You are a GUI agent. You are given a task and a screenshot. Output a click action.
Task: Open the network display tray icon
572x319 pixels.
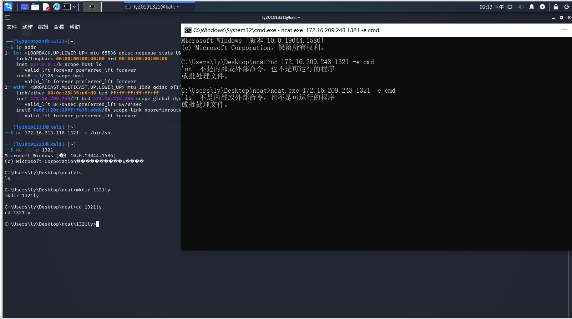(x=510, y=7)
